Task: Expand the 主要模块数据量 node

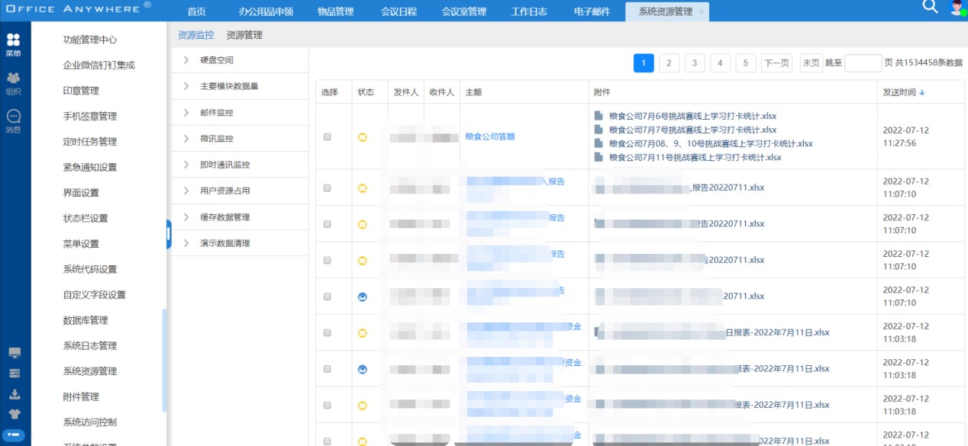Action: coord(186,86)
